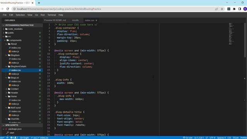Open the Selection menu

(20, 15)
